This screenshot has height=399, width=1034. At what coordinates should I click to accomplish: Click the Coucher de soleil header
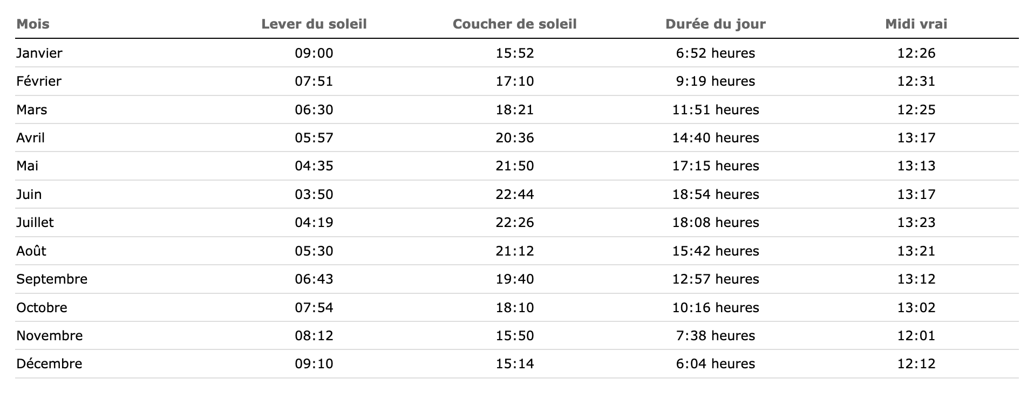tap(514, 24)
